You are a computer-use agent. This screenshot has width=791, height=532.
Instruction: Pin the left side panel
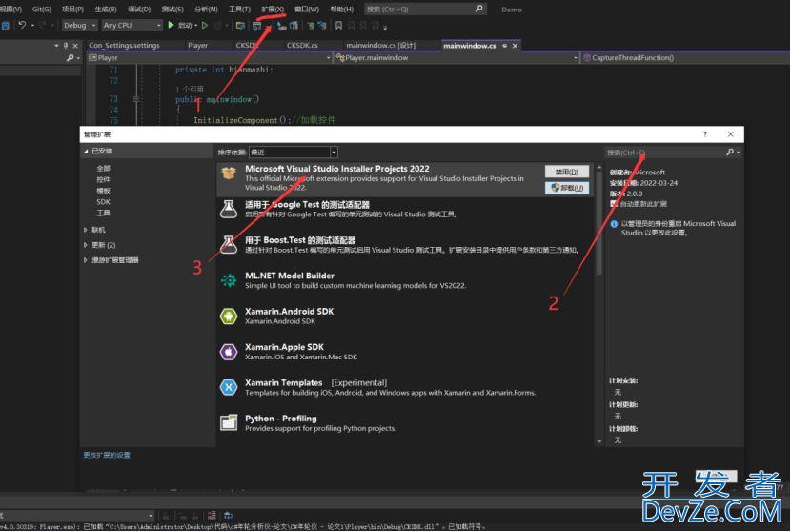[x=66, y=46]
